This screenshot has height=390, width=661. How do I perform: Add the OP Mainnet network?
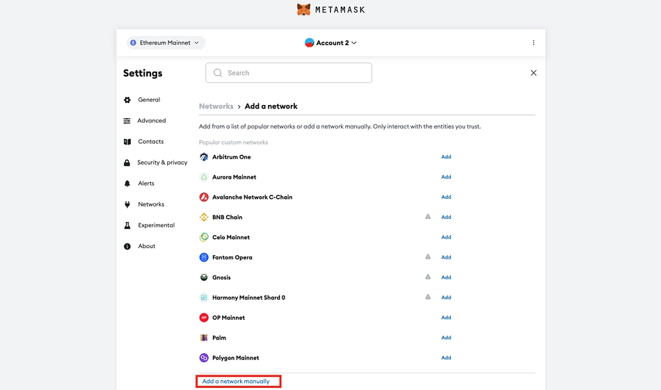[446, 318]
